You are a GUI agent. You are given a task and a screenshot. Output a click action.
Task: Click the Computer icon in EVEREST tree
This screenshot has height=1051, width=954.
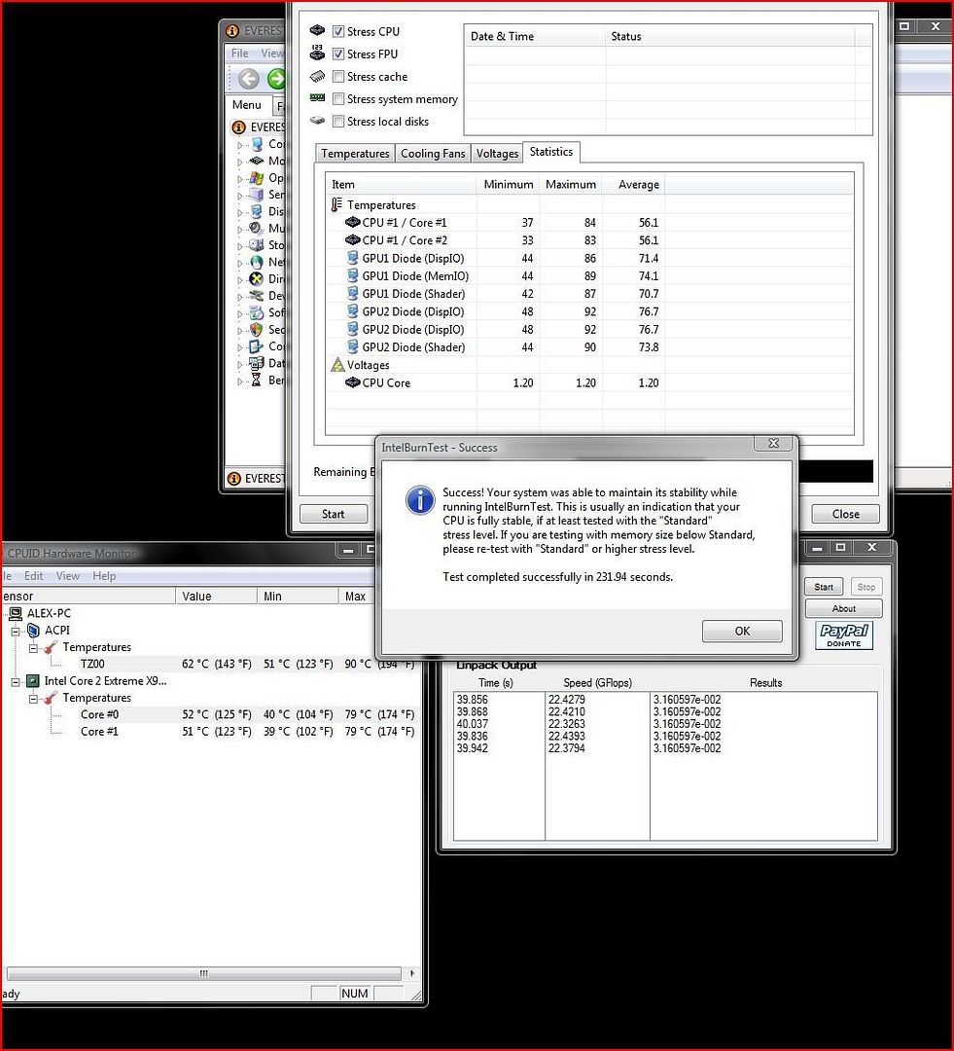coord(257,144)
